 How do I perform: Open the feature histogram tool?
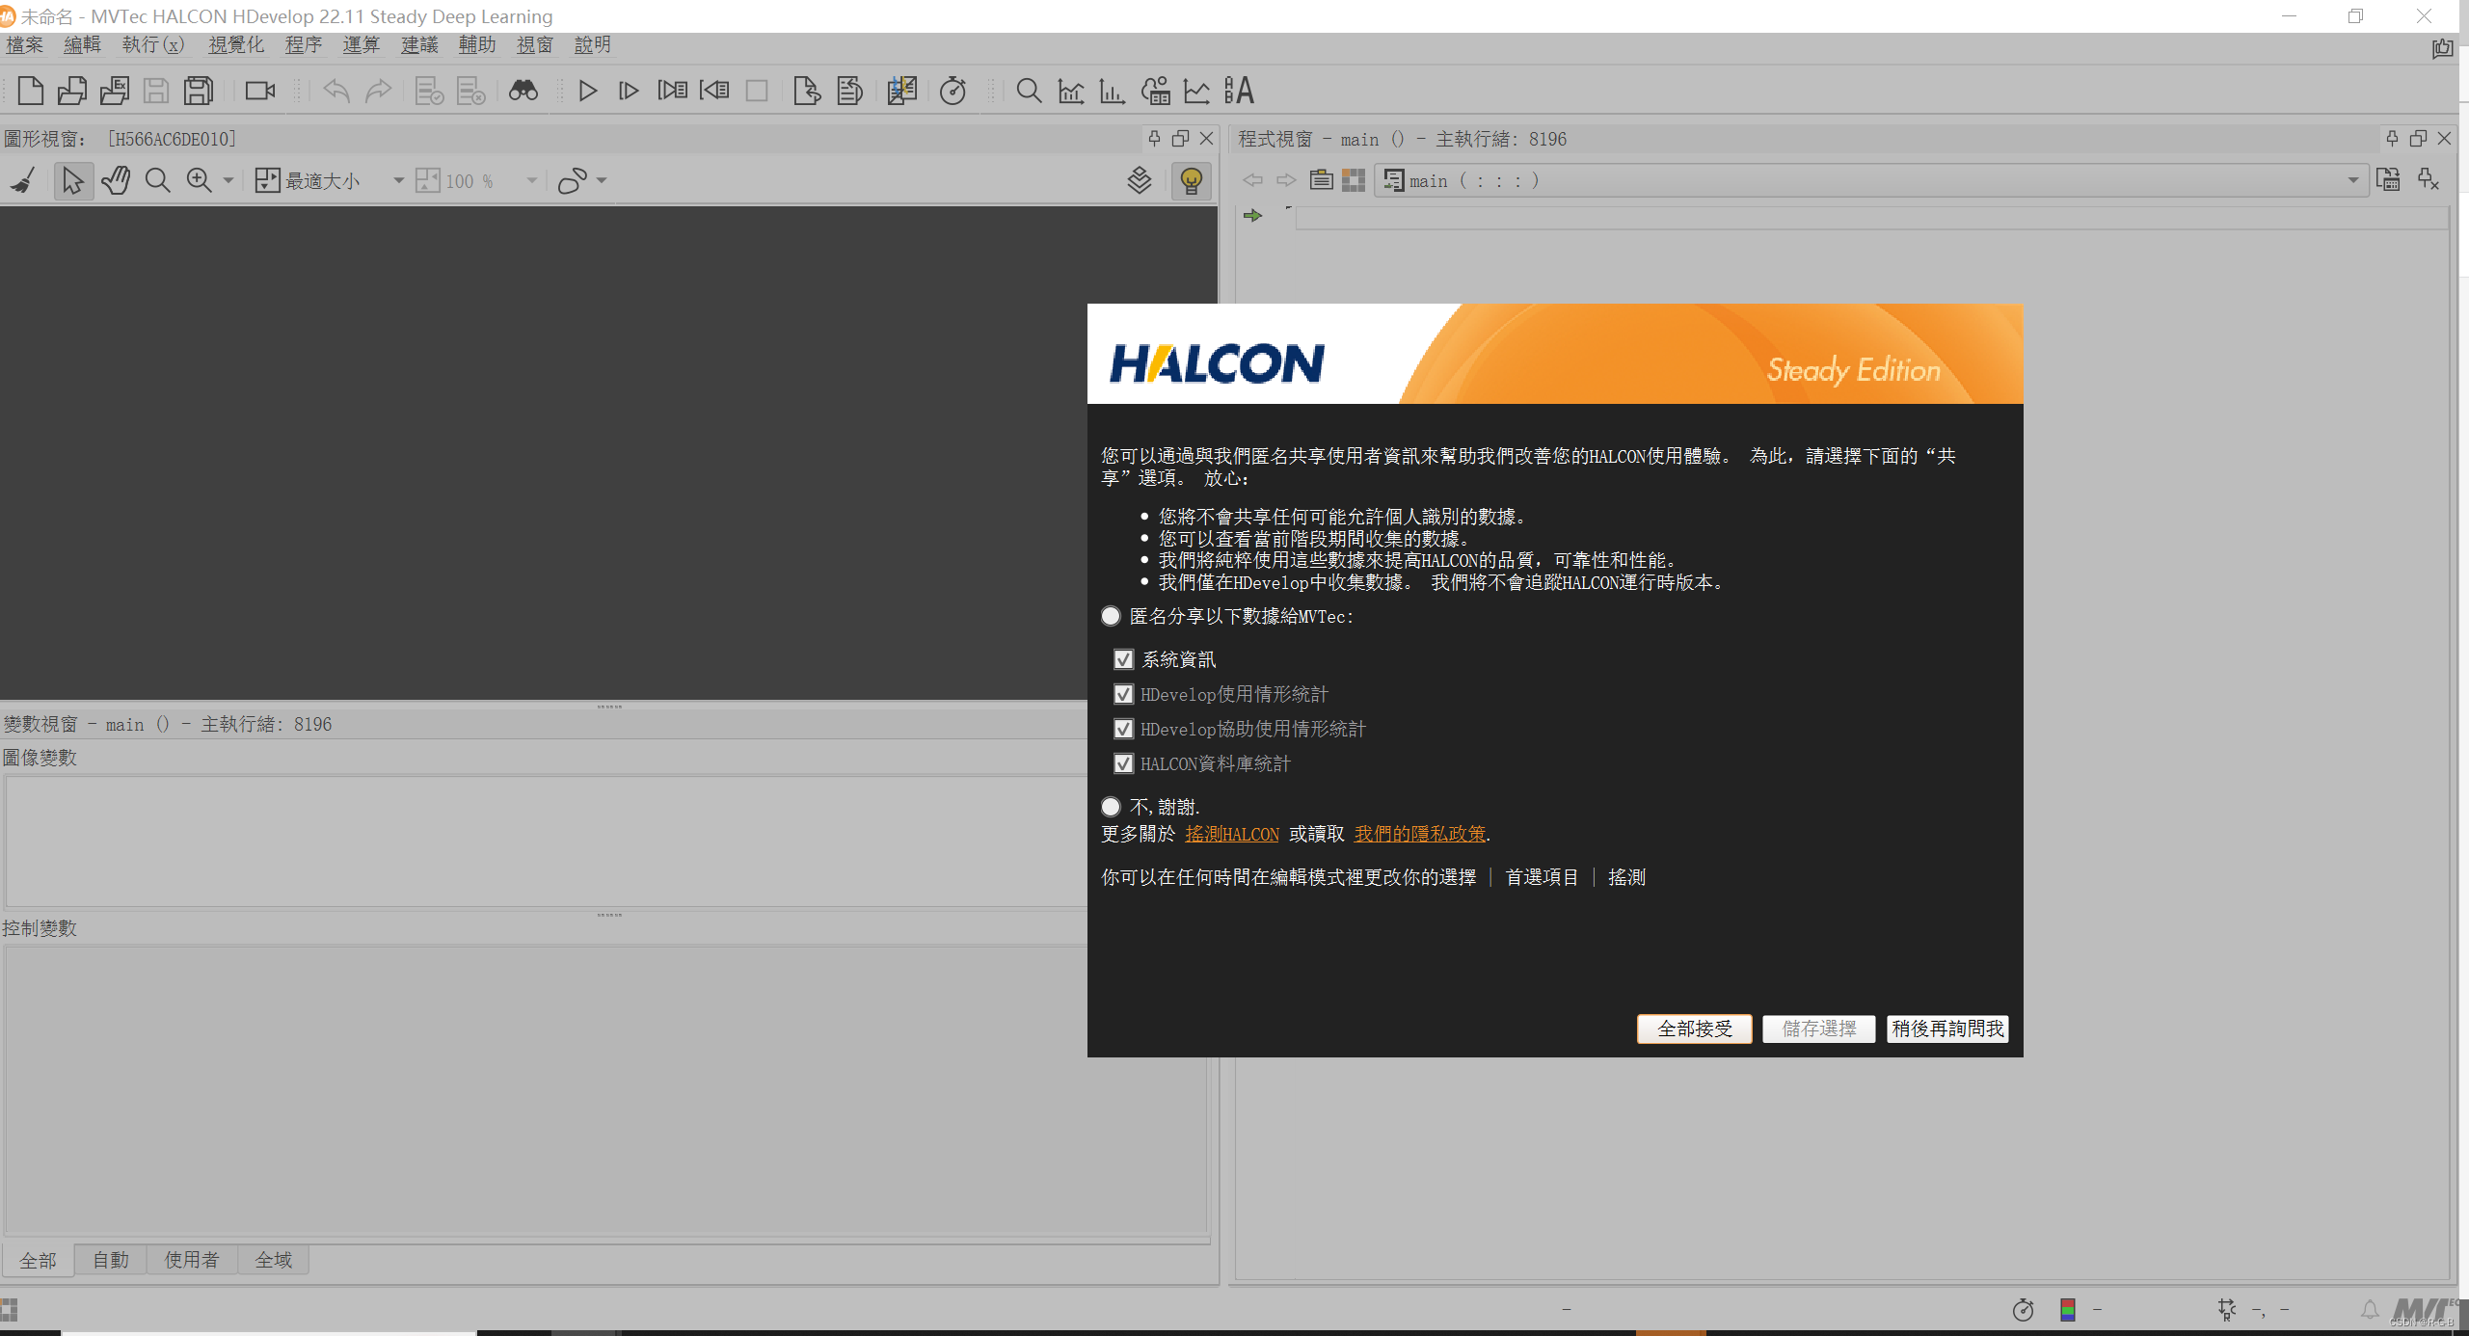1113,91
